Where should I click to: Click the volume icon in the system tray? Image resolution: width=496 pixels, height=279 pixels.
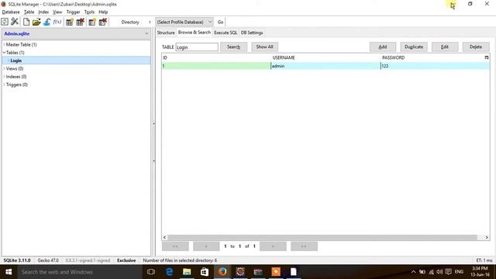(439, 272)
